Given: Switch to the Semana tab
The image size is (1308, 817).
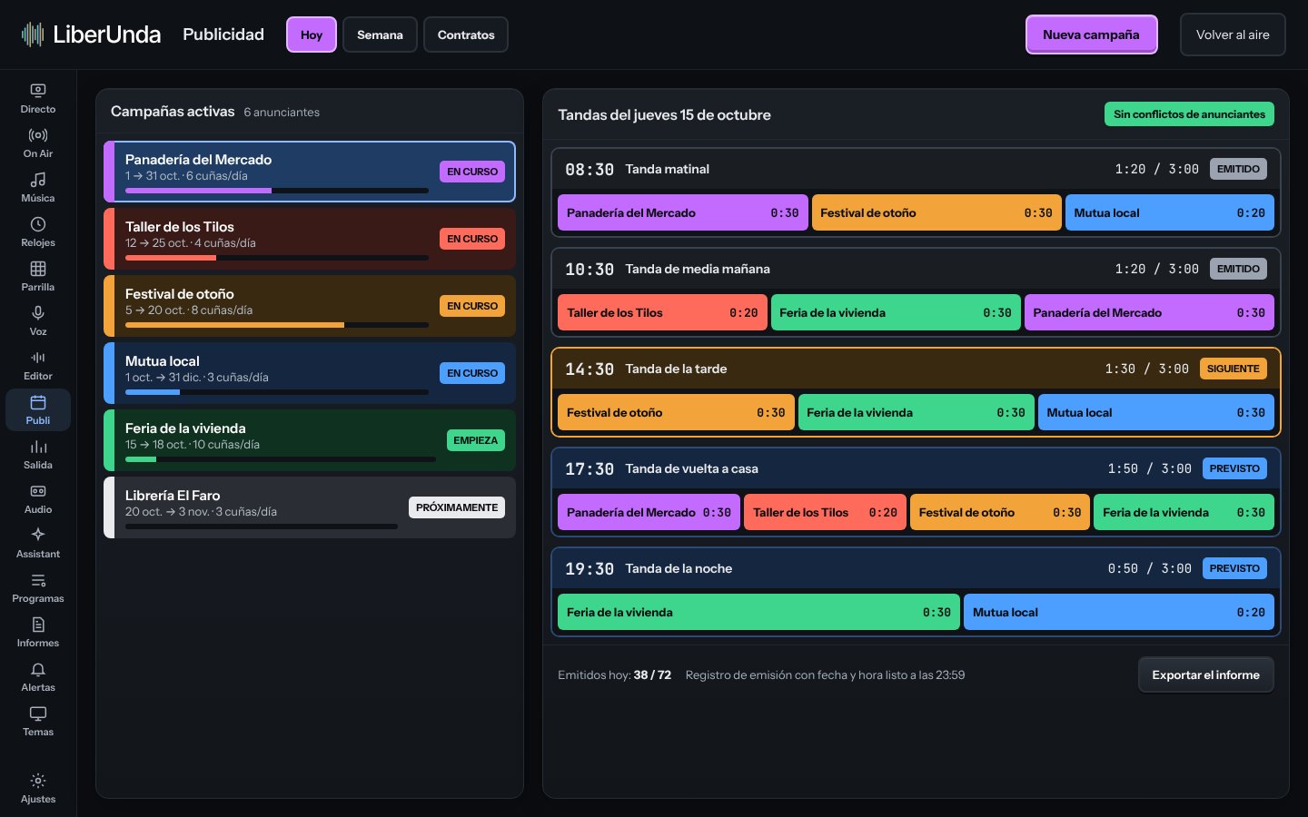Looking at the screenshot, I should pyautogui.click(x=380, y=34).
